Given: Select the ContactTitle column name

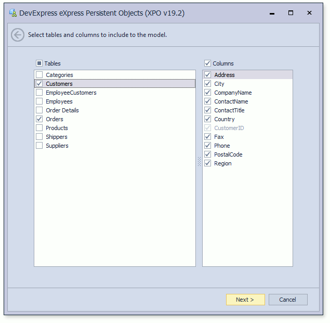Looking at the screenshot, I should tap(229, 110).
